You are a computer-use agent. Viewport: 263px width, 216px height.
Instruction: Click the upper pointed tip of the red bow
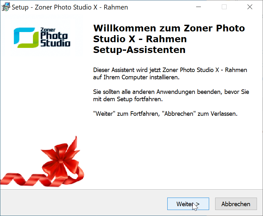[x=75, y=139]
